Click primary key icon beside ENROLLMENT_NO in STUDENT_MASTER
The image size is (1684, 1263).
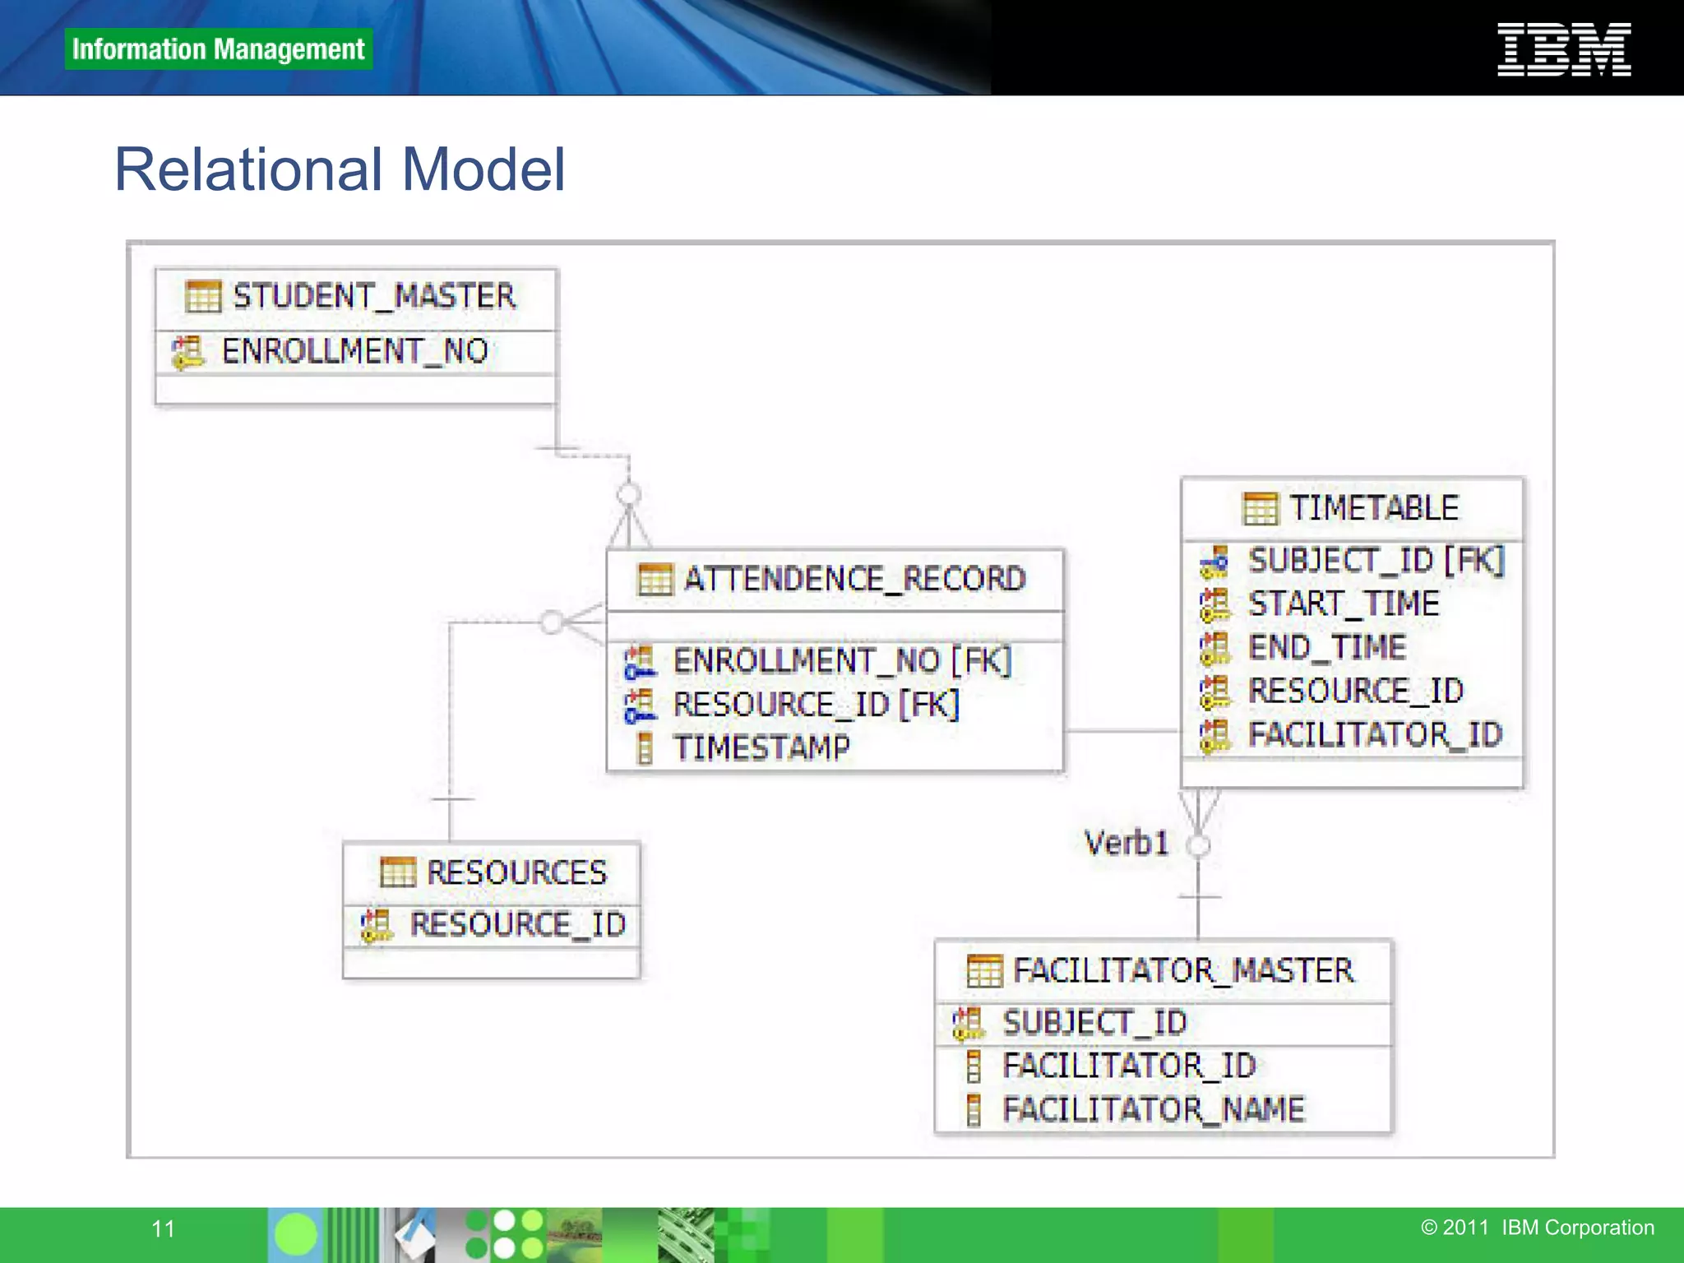point(188,352)
